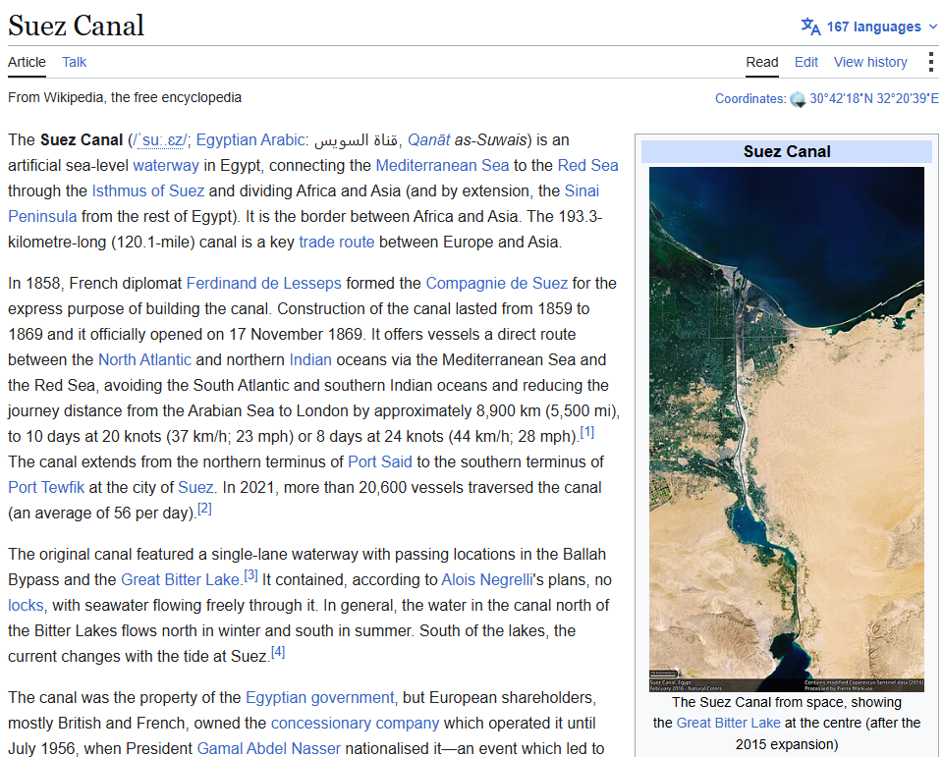Open coordinates 30°42′18″N 32°20′39″E link
The height and width of the screenshot is (757, 943).
pyautogui.click(x=874, y=98)
